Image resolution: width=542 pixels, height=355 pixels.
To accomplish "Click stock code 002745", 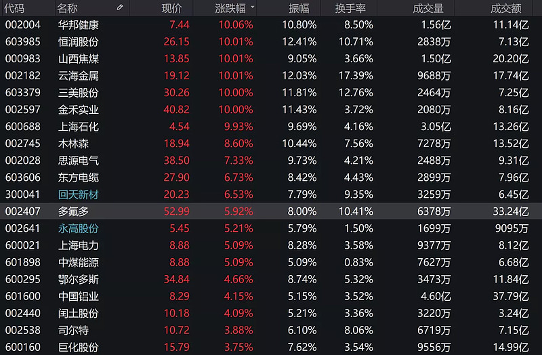I will [23, 144].
